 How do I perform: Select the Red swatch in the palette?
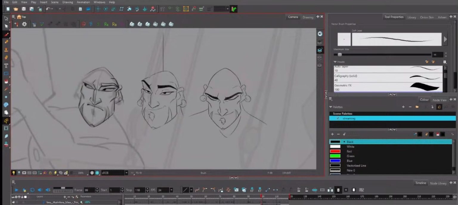[x=335, y=151]
